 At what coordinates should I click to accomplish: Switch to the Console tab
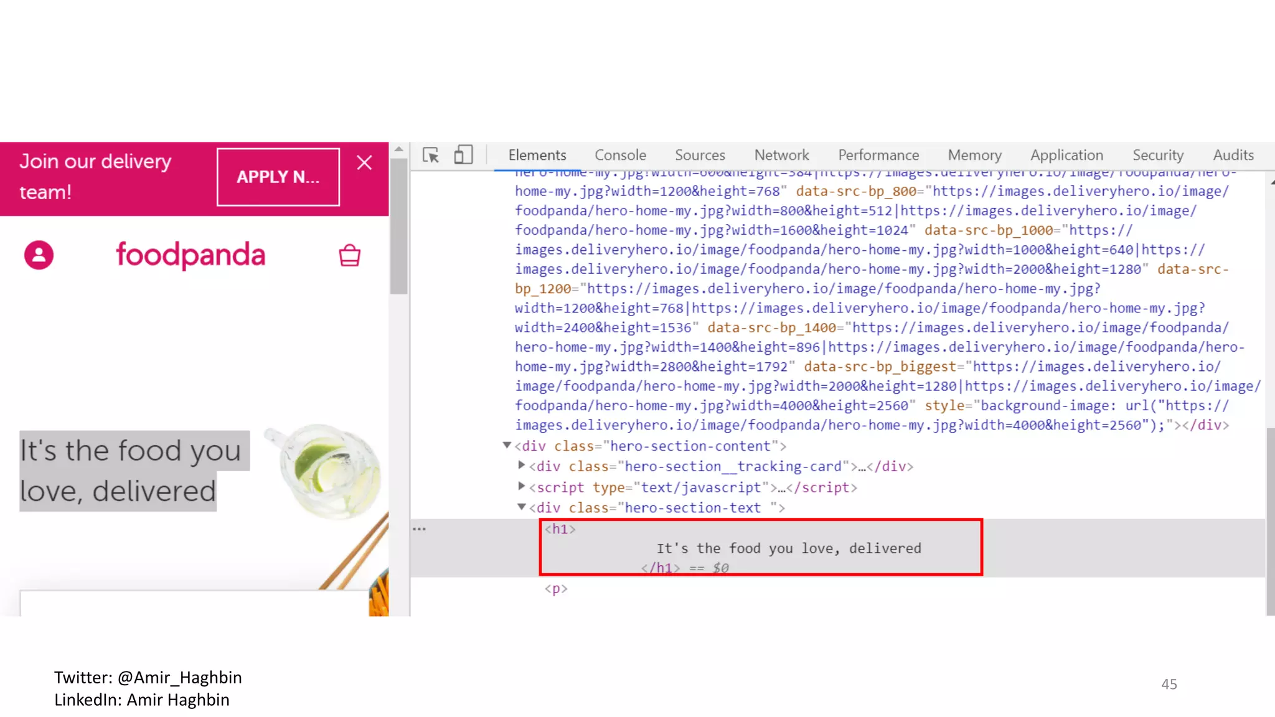(x=620, y=155)
